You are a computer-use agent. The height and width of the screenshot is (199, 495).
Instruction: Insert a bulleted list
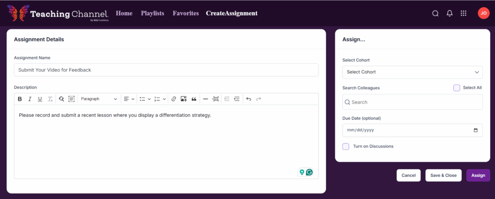[x=143, y=99]
